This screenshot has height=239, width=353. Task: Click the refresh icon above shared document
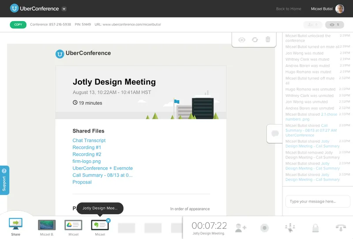point(255,40)
